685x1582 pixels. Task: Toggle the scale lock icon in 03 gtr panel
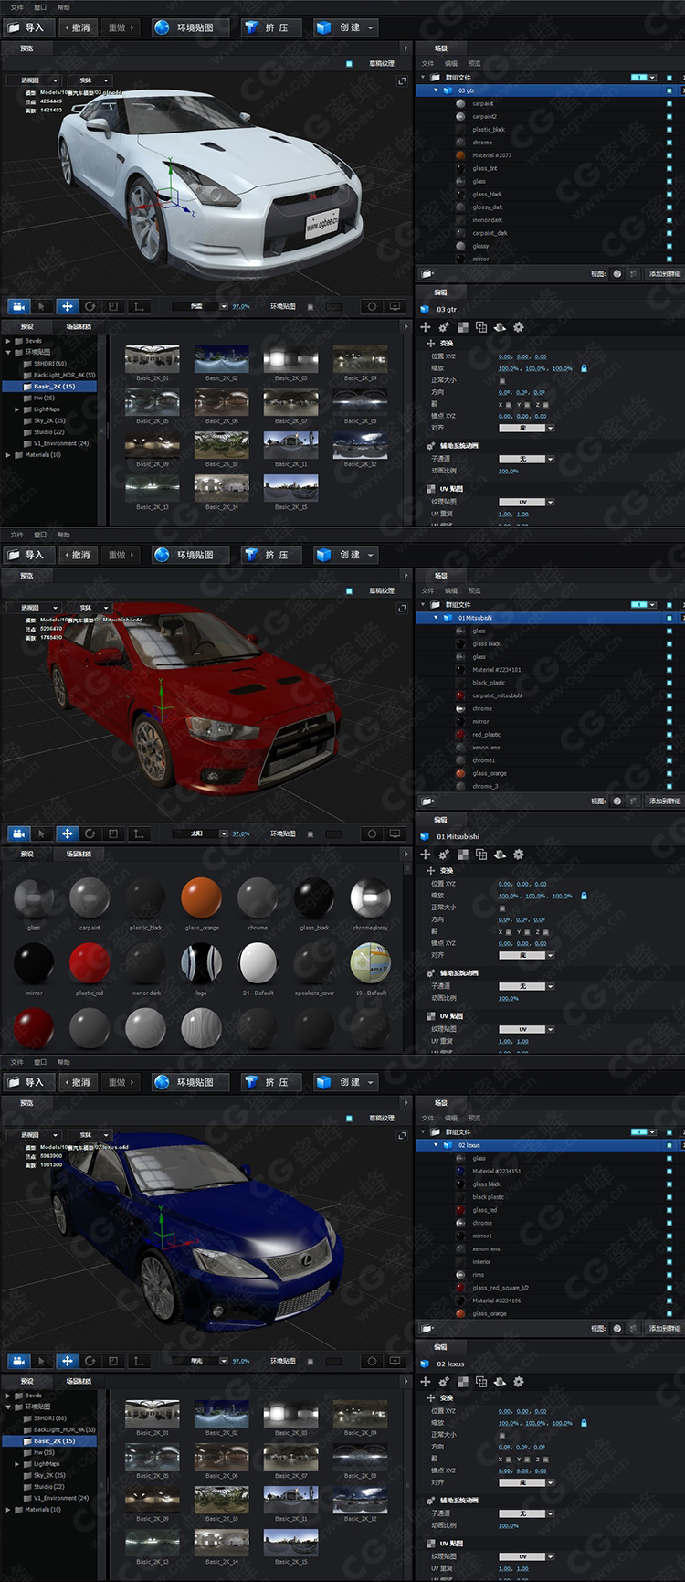(584, 368)
